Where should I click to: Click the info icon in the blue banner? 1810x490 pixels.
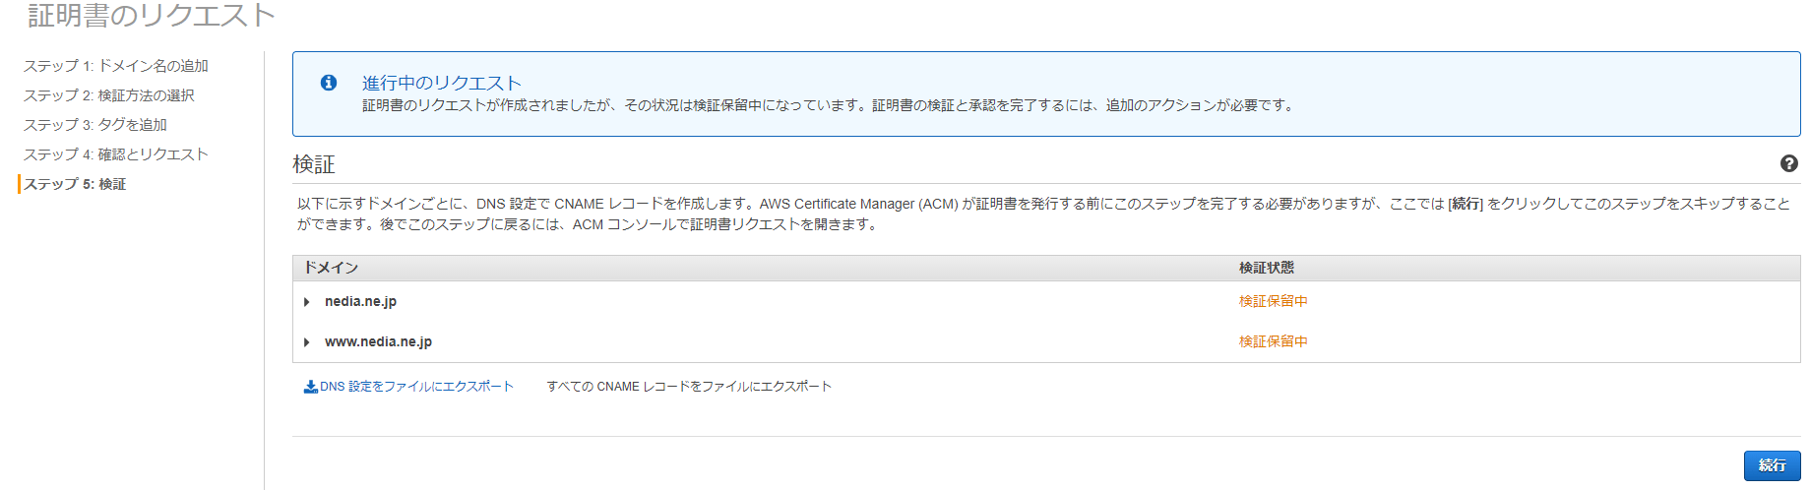(x=329, y=83)
